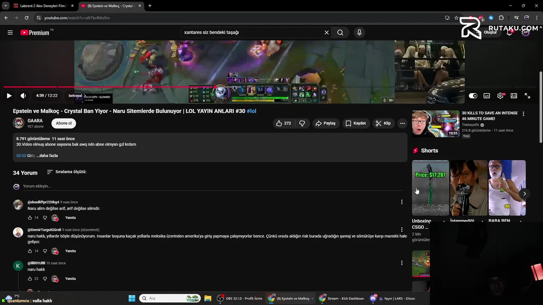Image resolution: width=543 pixels, height=305 pixels.
Task: Switch to OBS 32.1.0 taskbar window
Action: tap(240, 298)
